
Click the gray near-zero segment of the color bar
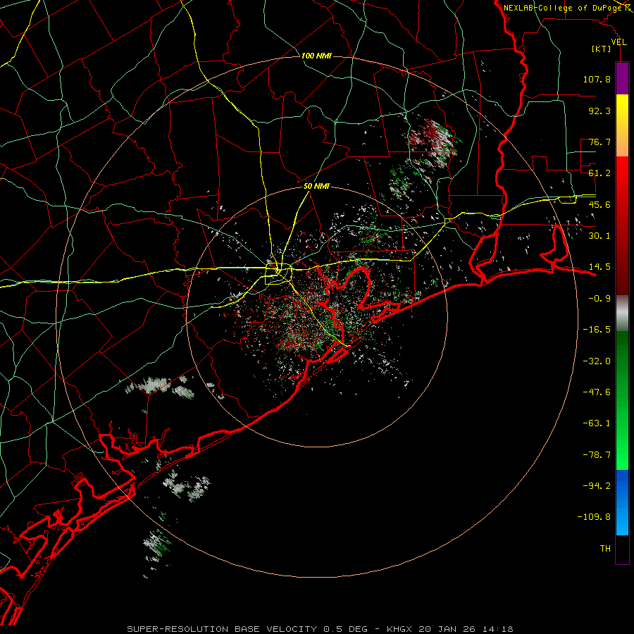tap(622, 313)
